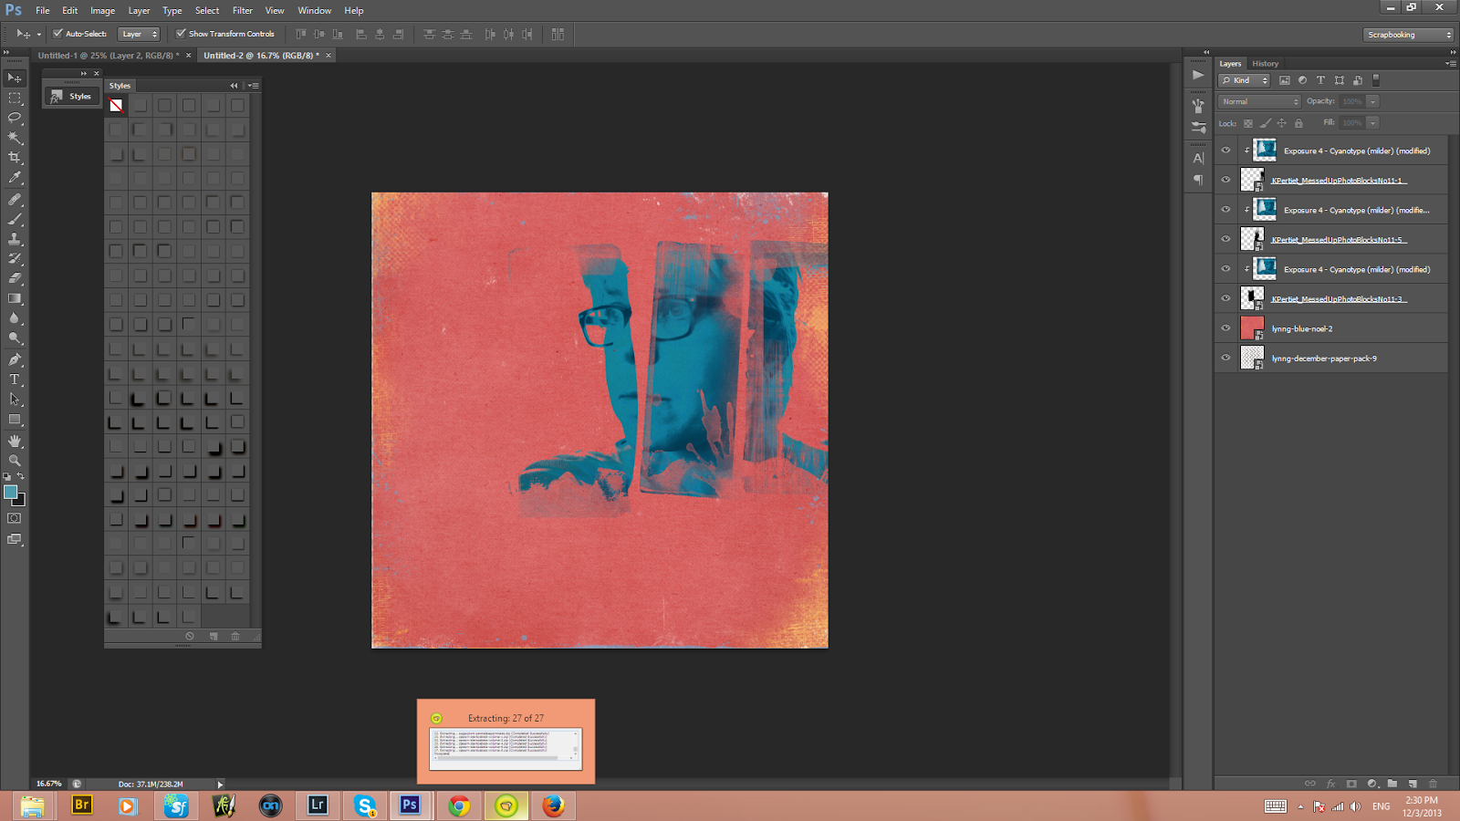Open the Actions panel play icon
The width and height of the screenshot is (1460, 821).
click(1198, 75)
